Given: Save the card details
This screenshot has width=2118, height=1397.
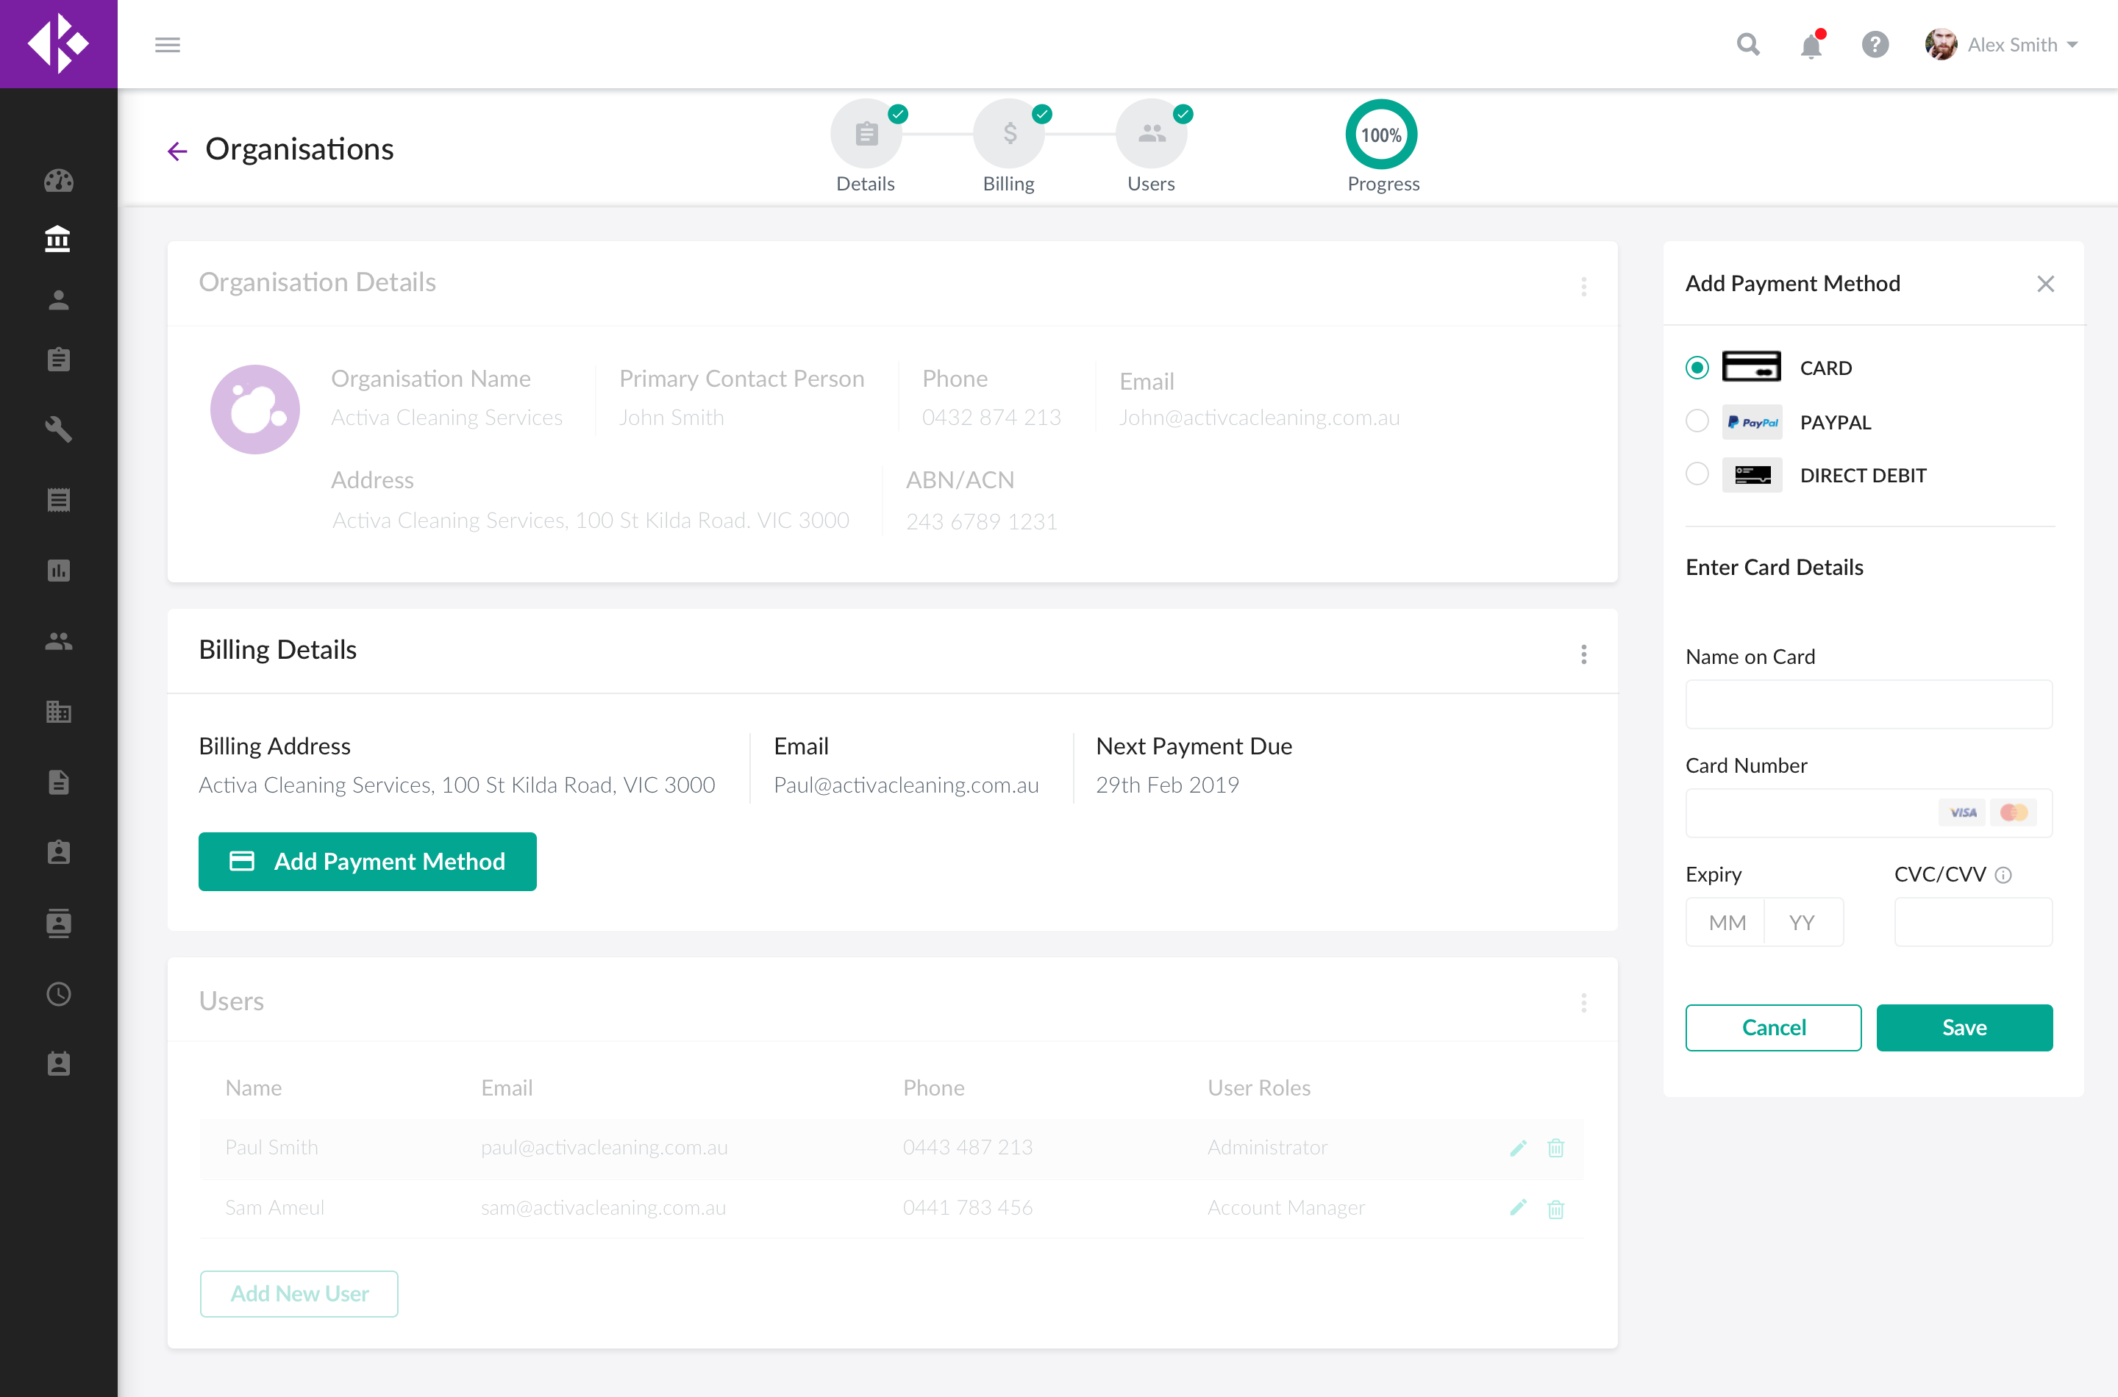Looking at the screenshot, I should [x=1964, y=1027].
